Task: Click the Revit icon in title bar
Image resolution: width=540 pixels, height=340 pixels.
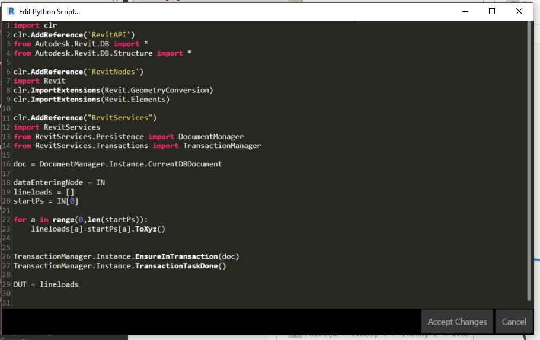Action: [x=11, y=11]
